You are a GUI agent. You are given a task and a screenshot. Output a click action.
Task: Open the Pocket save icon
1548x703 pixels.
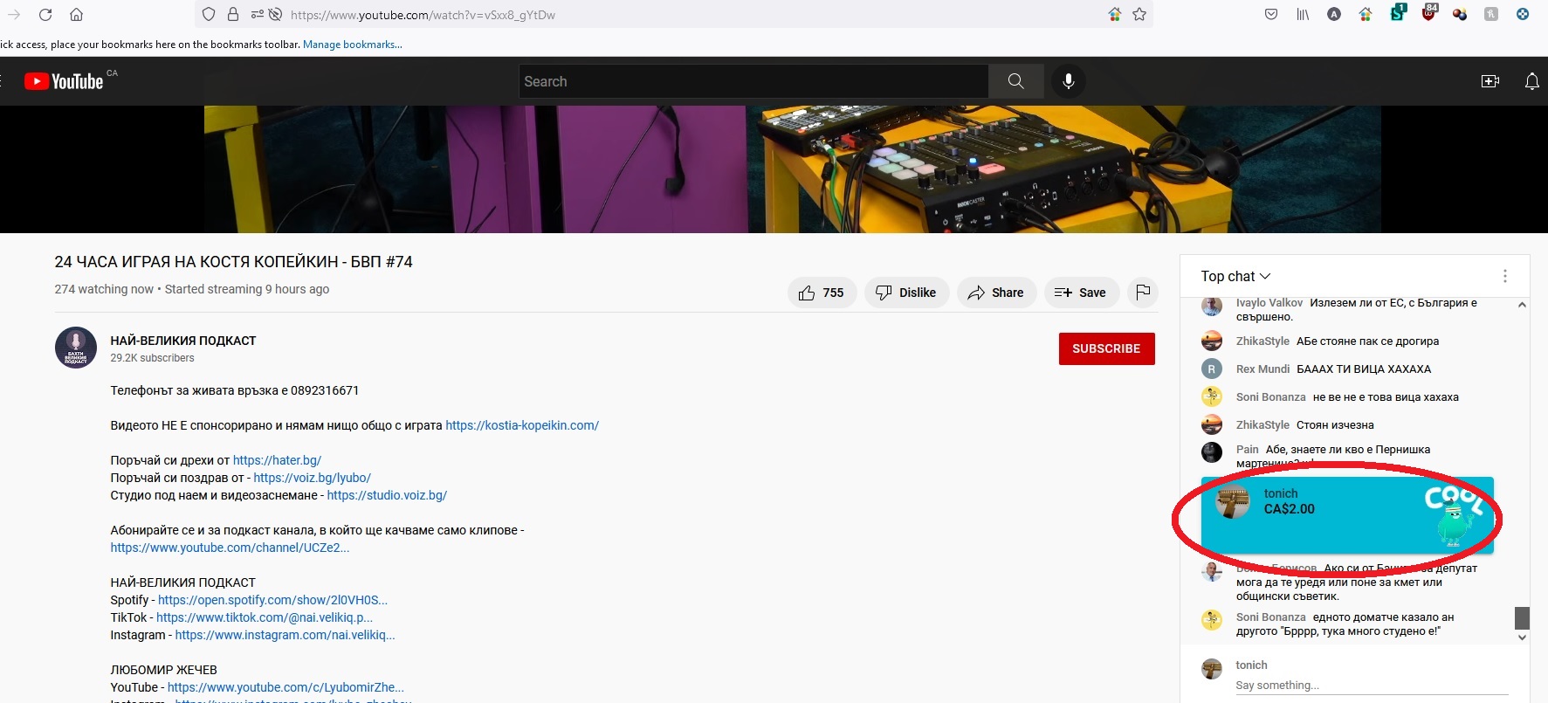[1271, 15]
